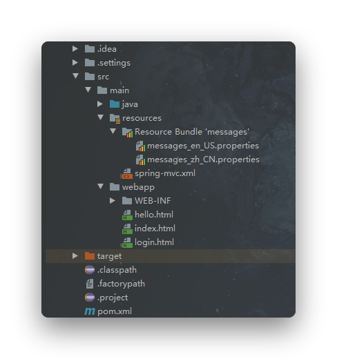This screenshot has width=337, height=359.
Task: Click the Resource Bundle 'messages' icon
Action: [127, 133]
